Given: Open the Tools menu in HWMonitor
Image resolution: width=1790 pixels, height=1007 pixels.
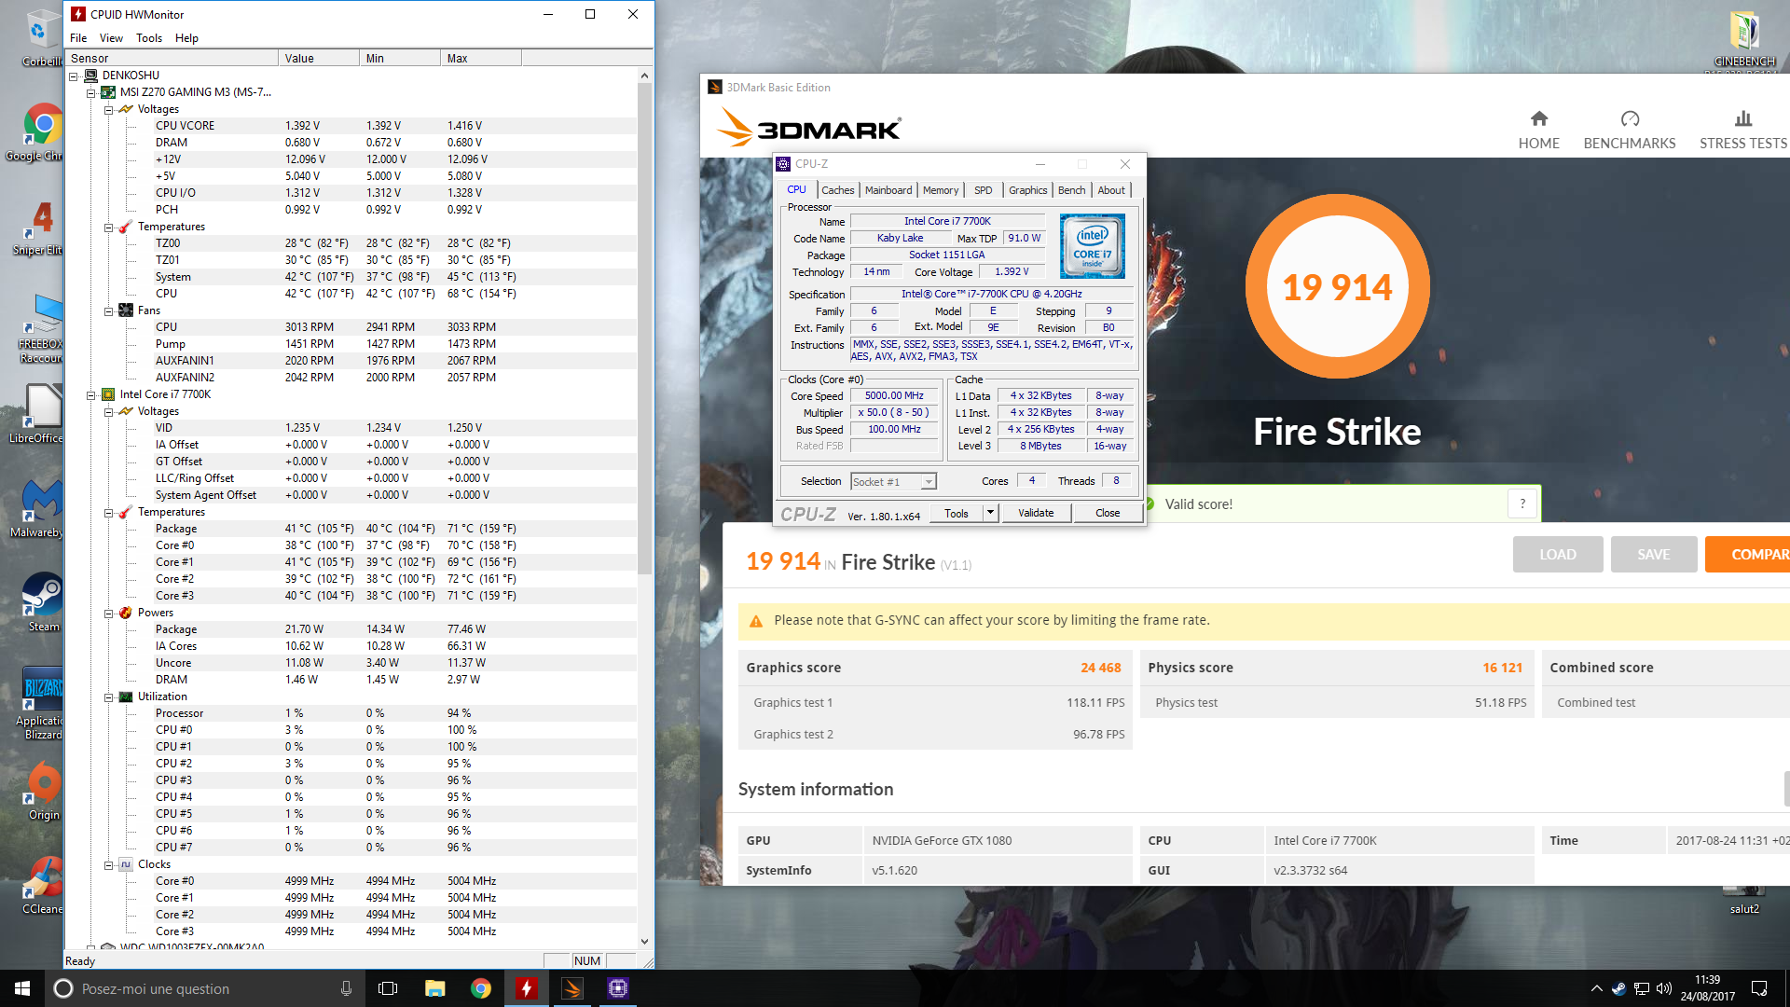Looking at the screenshot, I should (149, 38).
